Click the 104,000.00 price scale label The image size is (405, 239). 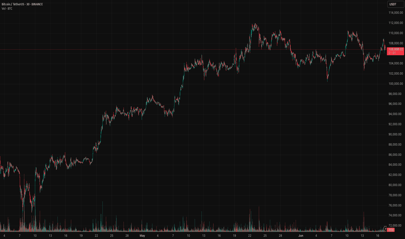(x=395, y=63)
